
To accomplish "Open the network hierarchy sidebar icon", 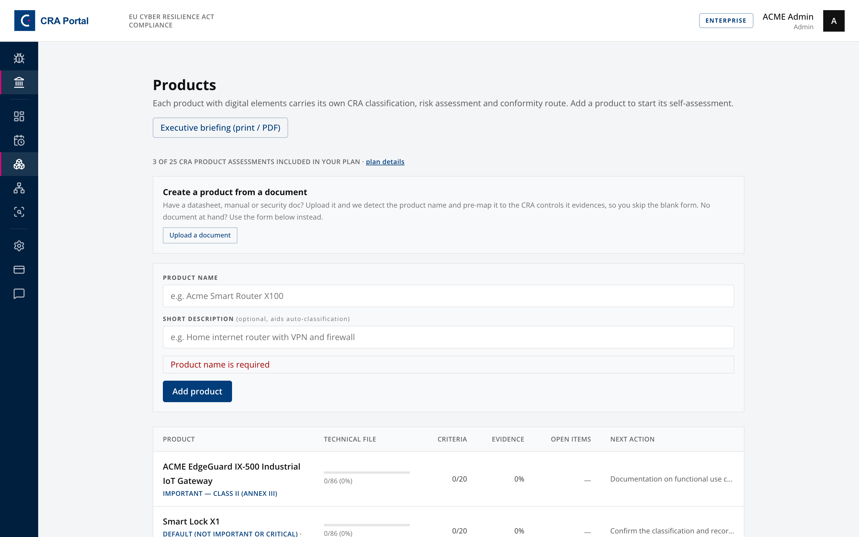I will pyautogui.click(x=19, y=188).
